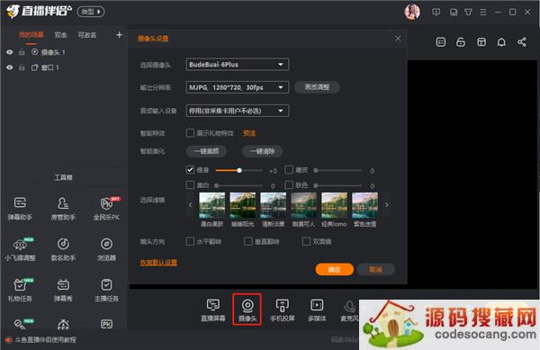
Task: Click the 画质调整 button
Action: [x=317, y=87]
